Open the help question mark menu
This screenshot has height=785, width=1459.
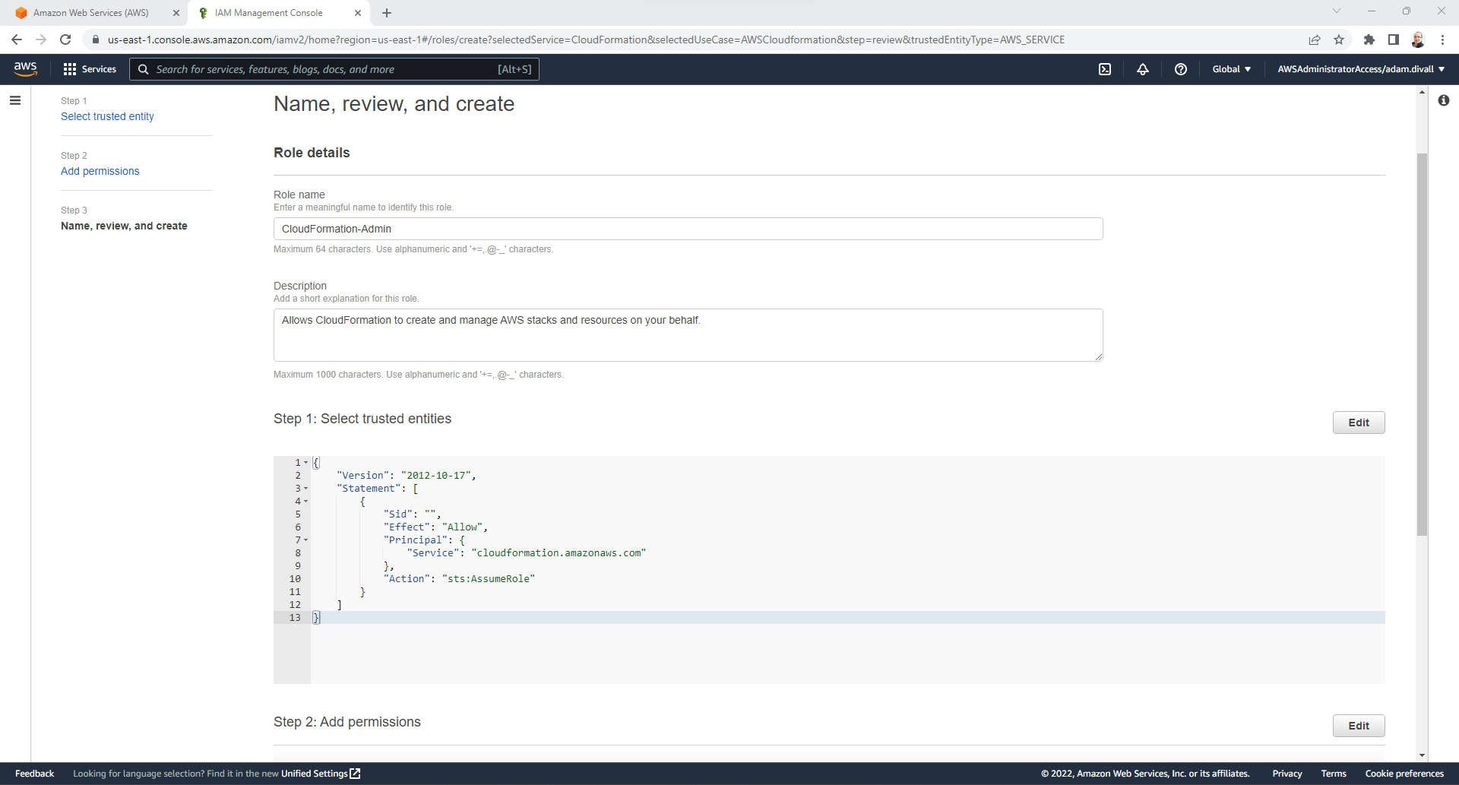click(x=1181, y=69)
